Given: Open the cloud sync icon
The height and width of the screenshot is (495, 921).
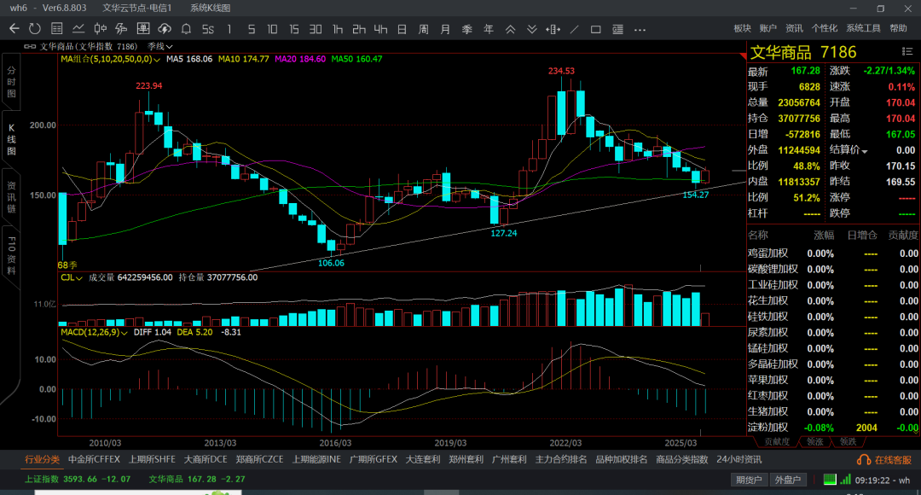Looking at the screenshot, I should click(165, 29).
